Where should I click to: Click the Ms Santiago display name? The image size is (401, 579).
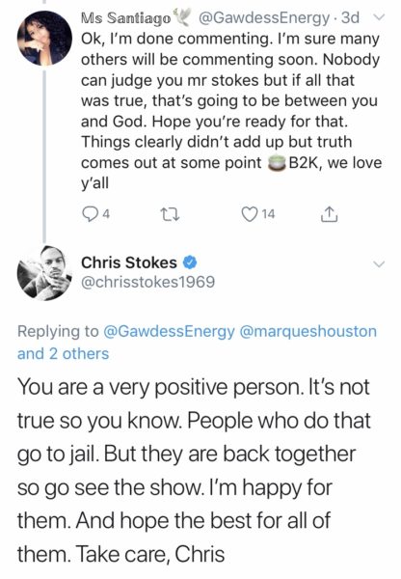point(126,17)
